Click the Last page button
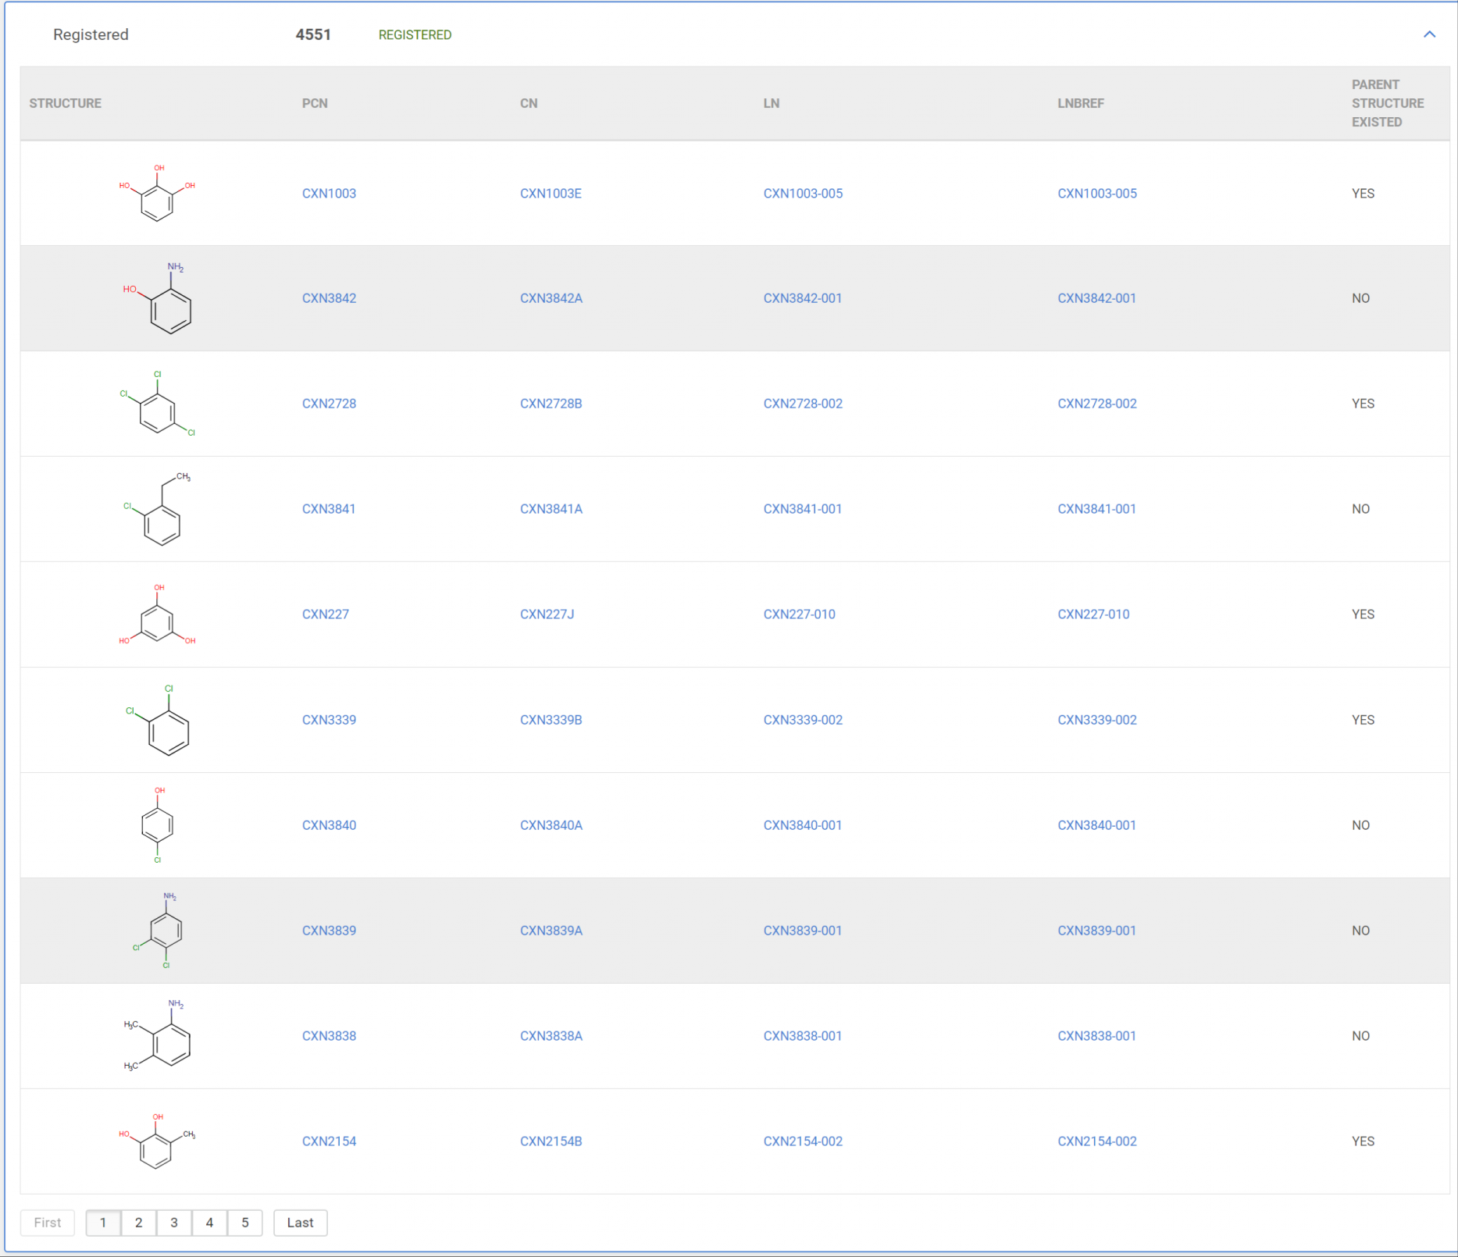The height and width of the screenshot is (1257, 1458). click(300, 1223)
